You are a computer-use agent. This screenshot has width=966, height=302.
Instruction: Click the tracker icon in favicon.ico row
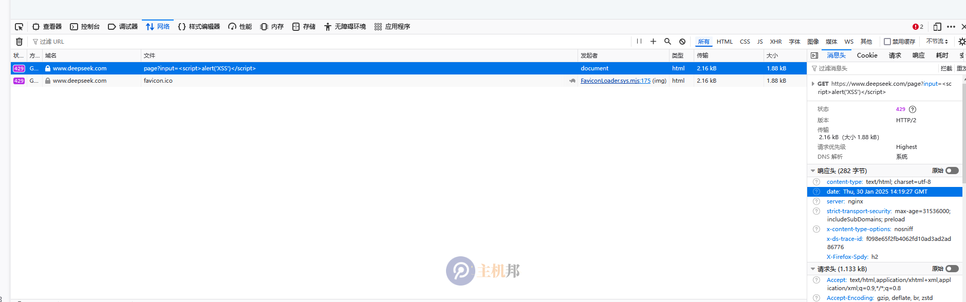572,81
